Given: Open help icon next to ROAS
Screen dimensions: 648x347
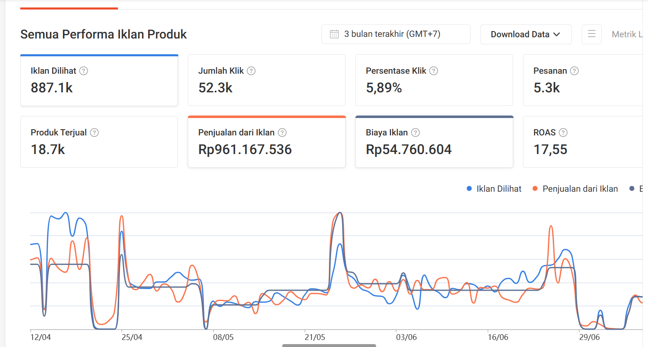Looking at the screenshot, I should [x=563, y=133].
